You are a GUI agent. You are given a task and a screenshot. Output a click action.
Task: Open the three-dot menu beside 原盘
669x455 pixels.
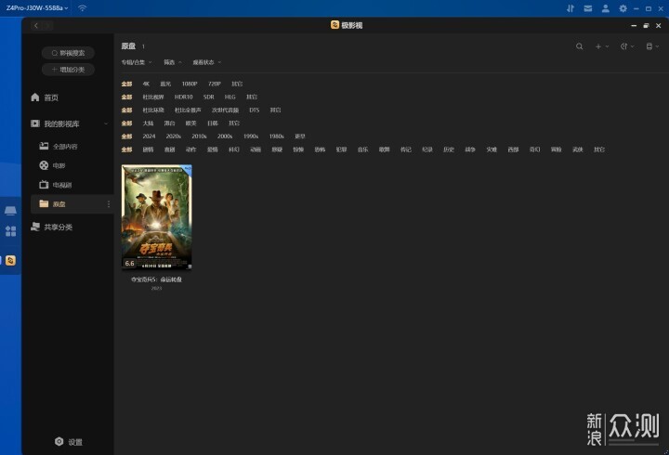(x=109, y=204)
